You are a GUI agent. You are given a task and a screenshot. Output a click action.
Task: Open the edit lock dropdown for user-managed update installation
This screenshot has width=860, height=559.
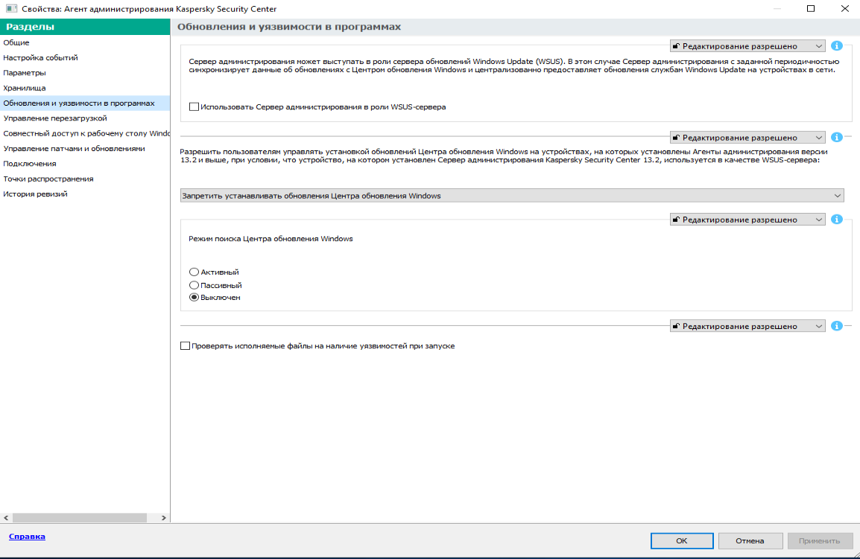coord(747,138)
